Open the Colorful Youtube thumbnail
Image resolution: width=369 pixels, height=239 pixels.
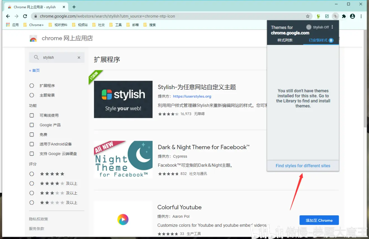pos(123,219)
